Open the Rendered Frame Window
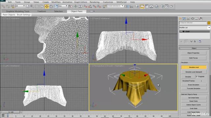 [x=166, y=6]
